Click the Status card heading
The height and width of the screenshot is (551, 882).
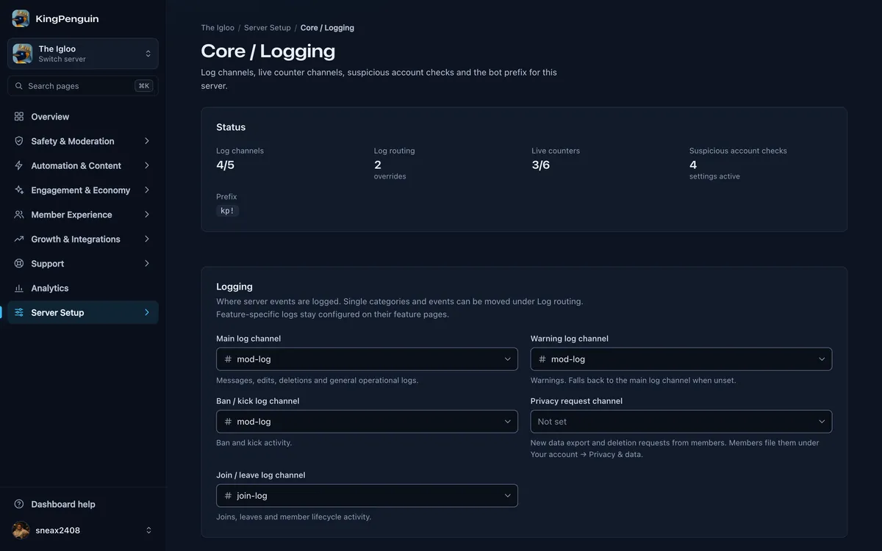pyautogui.click(x=231, y=127)
